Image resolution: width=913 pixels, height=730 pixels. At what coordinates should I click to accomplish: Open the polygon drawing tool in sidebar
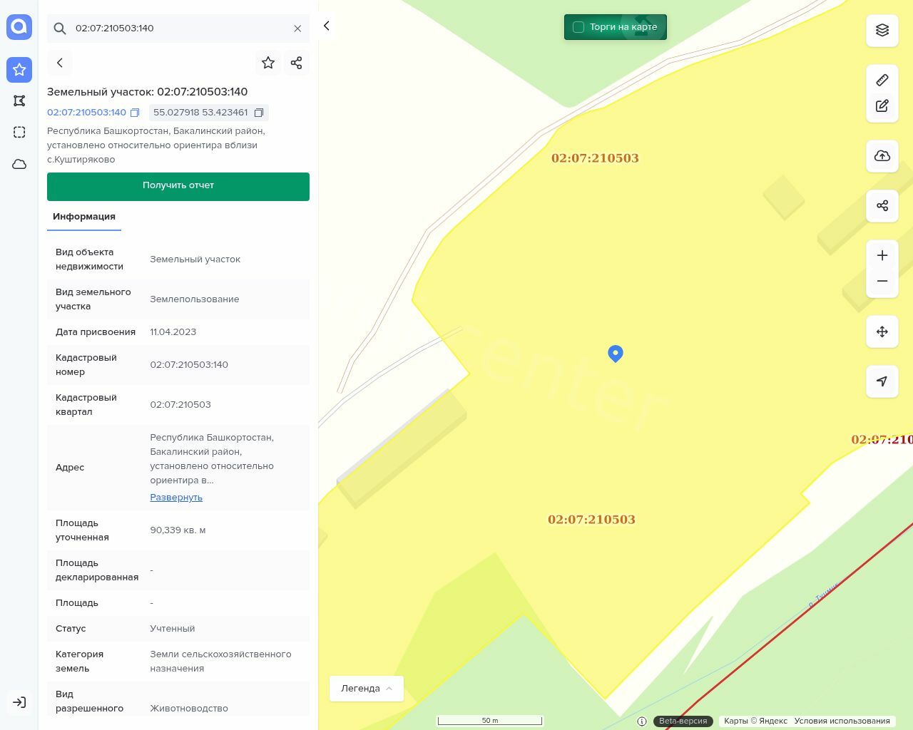point(19,101)
